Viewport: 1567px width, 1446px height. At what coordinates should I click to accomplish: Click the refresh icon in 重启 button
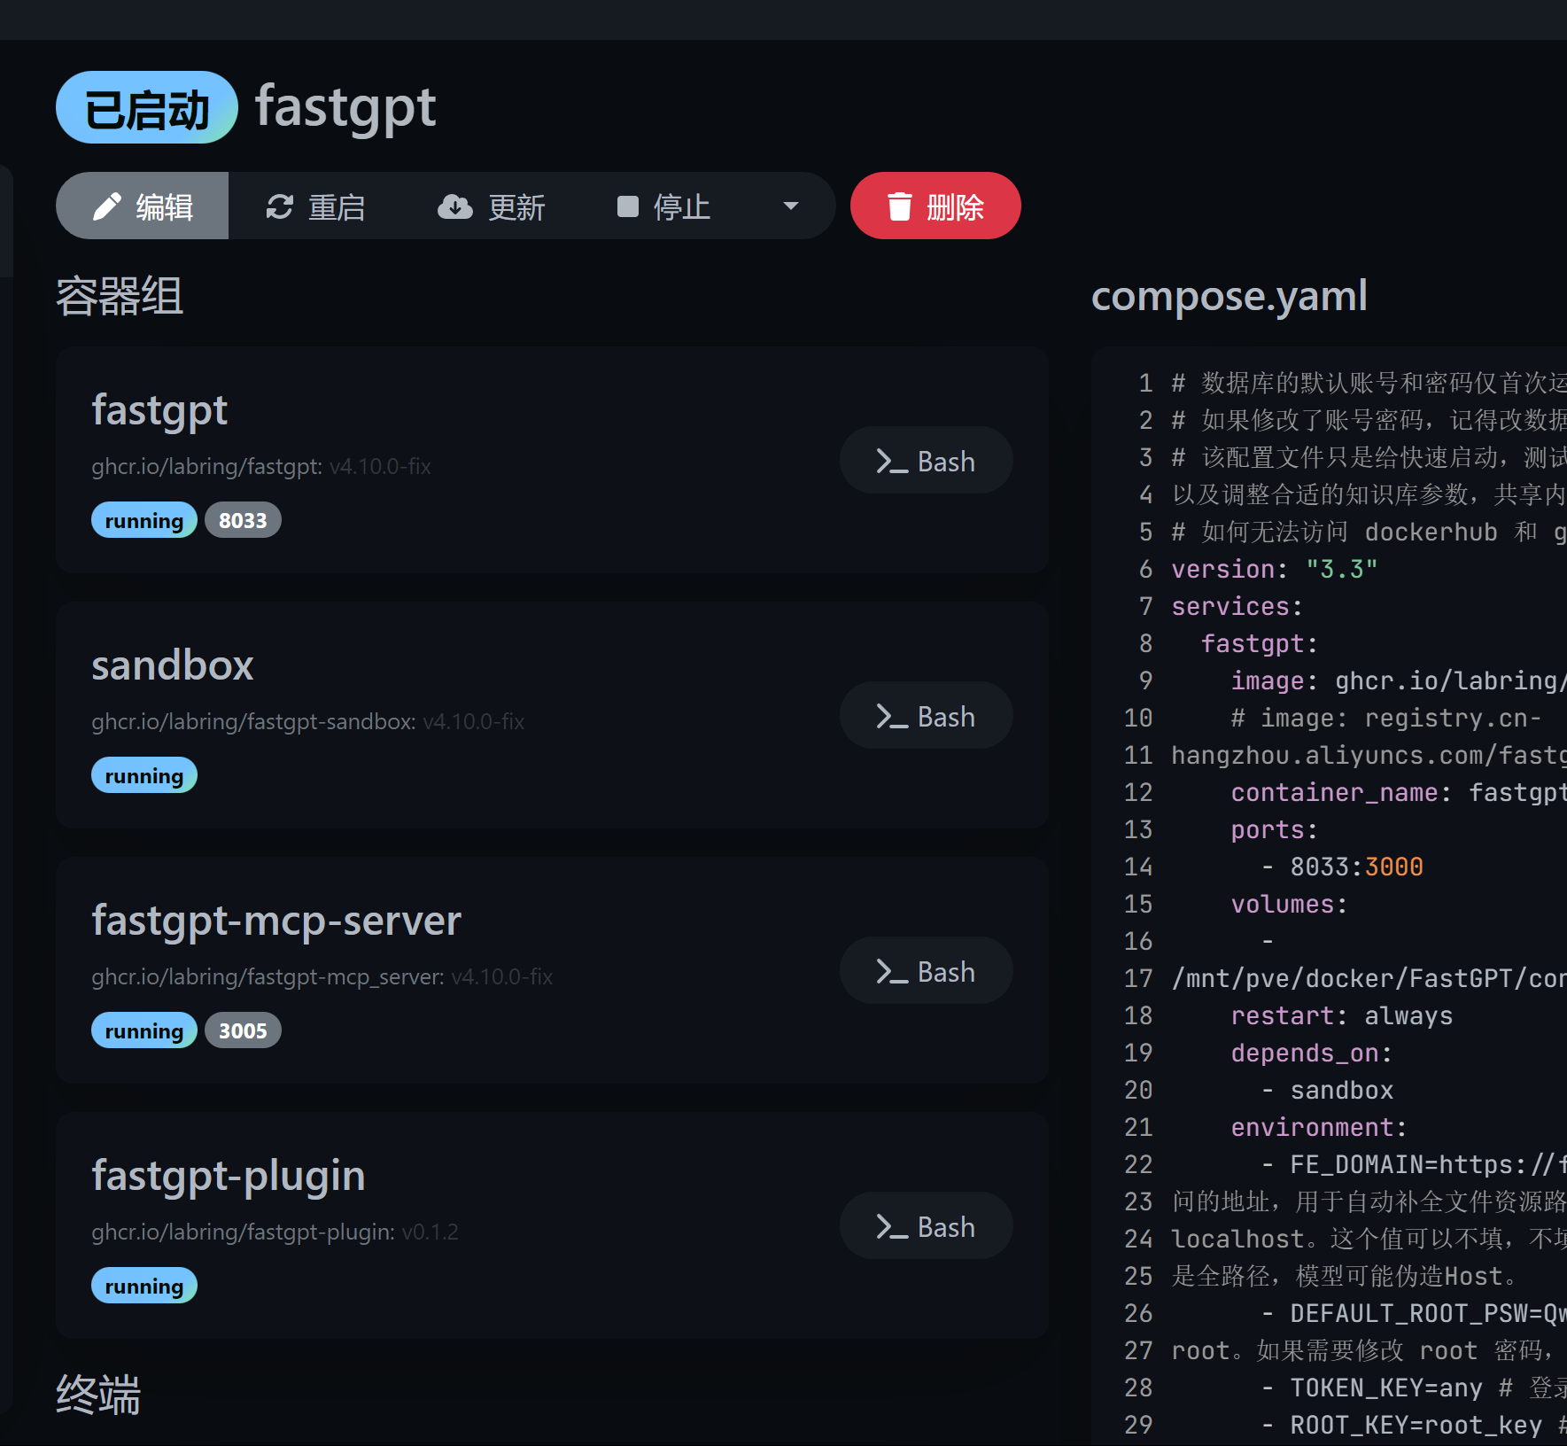[x=280, y=206]
